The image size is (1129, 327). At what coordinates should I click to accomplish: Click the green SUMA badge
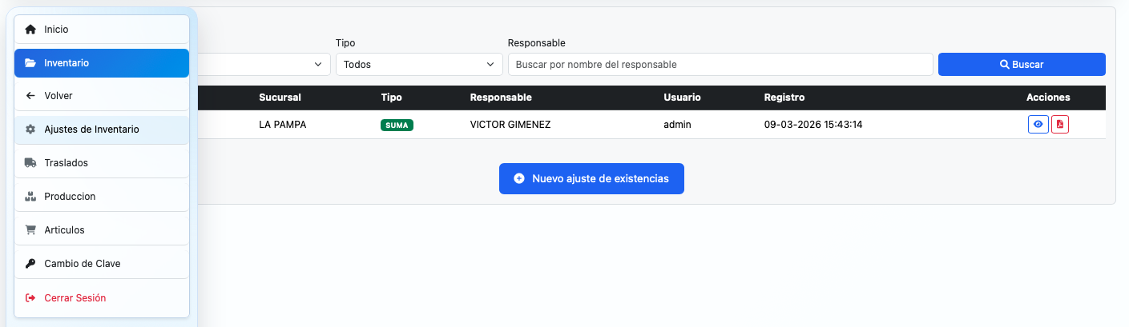[397, 126]
